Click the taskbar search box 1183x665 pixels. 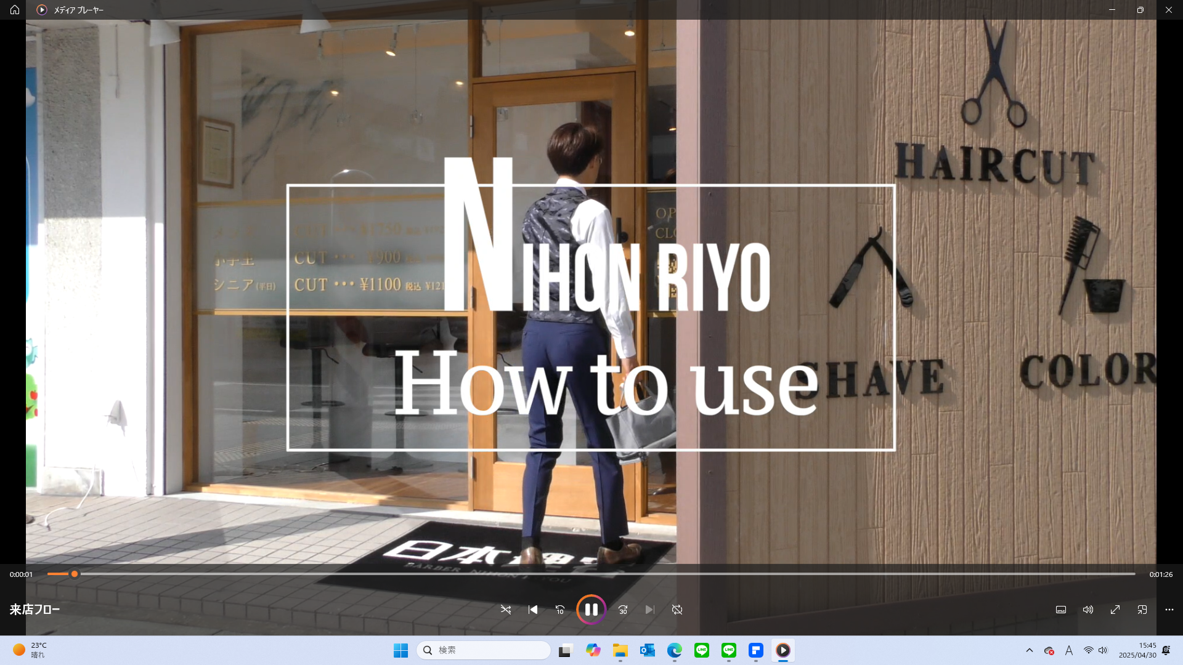click(x=484, y=650)
